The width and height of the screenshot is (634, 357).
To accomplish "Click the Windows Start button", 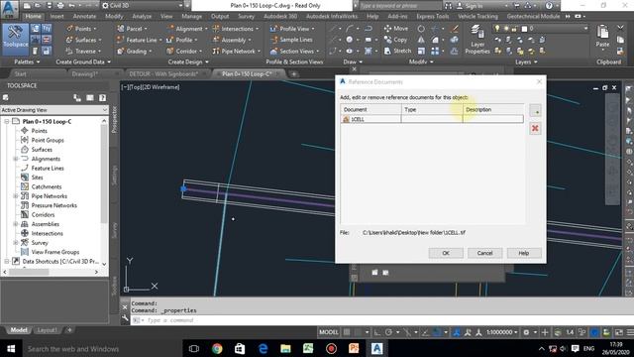I will tap(11, 348).
